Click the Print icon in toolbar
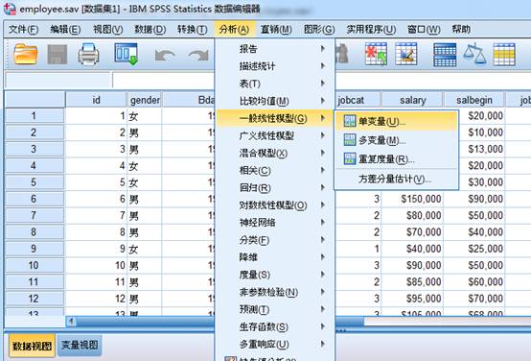Screen dimensions: 531x361 (89, 54)
